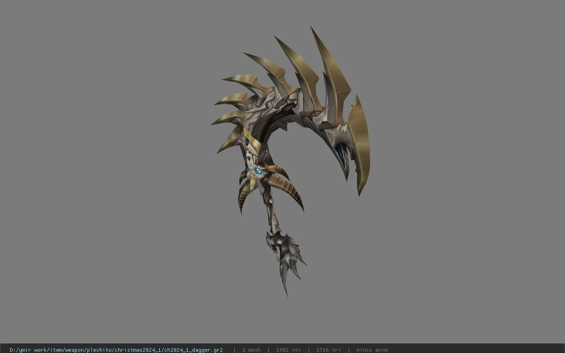Click the '1716 tri' triangle count
This screenshot has height=353, width=565.
click(328, 350)
